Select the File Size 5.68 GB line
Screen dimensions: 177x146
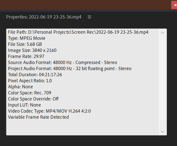(x=25, y=44)
